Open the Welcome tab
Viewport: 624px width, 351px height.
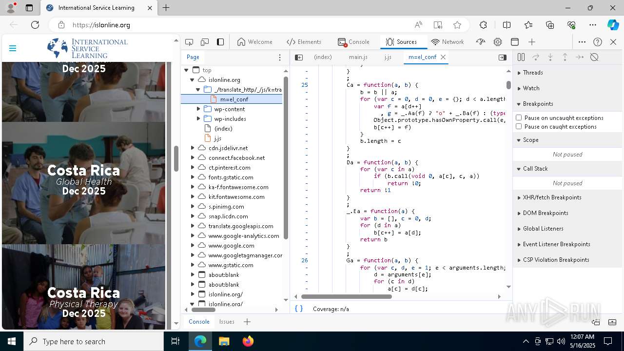tap(254, 42)
